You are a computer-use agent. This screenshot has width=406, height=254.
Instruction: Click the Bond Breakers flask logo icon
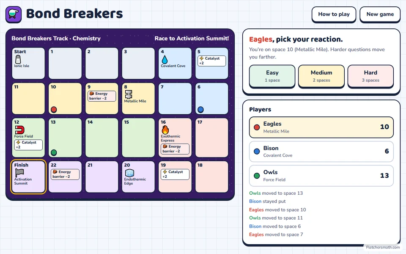pyautogui.click(x=14, y=14)
